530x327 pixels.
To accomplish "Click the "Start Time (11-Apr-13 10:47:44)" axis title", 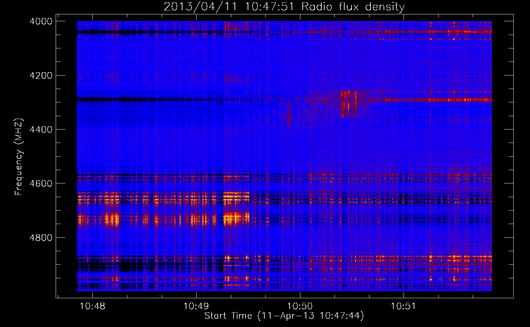I will tap(284, 316).
